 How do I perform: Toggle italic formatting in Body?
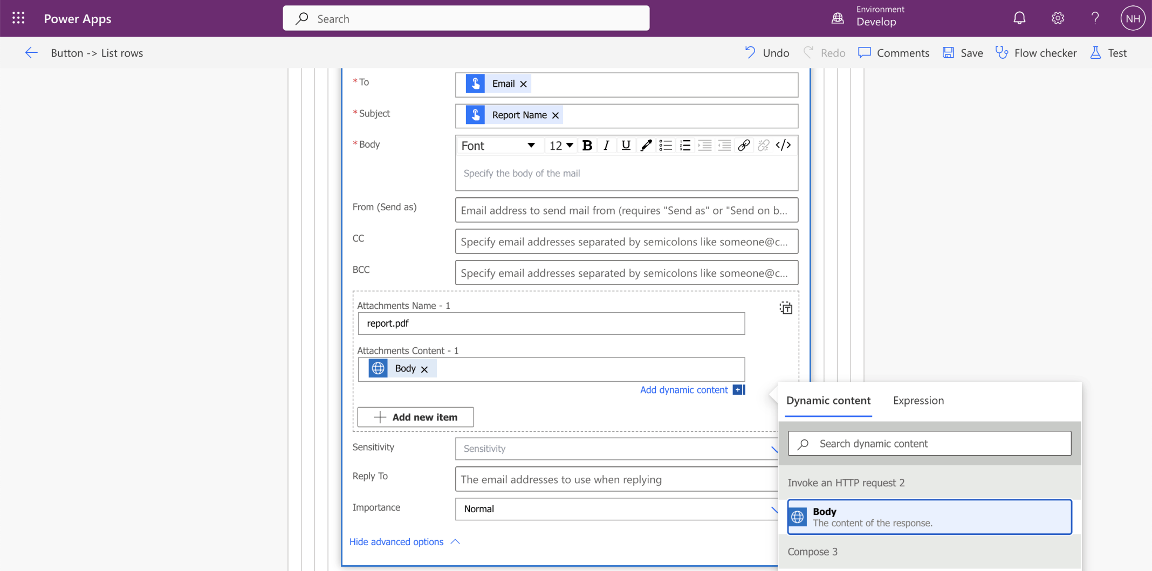[x=606, y=145]
